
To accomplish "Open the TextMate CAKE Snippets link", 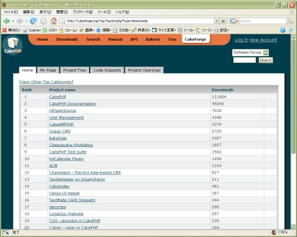I will tap(72, 200).
